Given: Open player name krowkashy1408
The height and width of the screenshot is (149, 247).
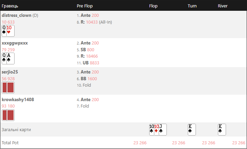Looking at the screenshot, I should tap(18, 99).
